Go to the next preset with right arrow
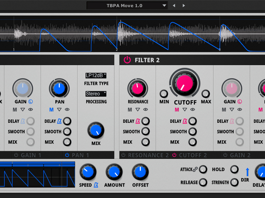The image size is (265, 198). 184,6
